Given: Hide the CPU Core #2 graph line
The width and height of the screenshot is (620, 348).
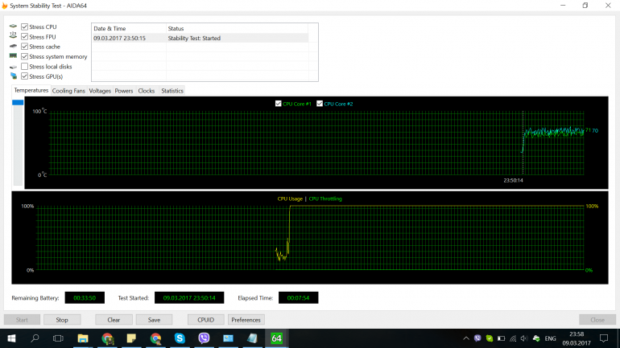Looking at the screenshot, I should click(320, 104).
